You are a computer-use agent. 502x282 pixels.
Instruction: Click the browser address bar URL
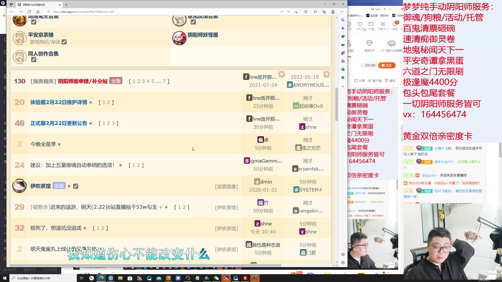coord(83,12)
